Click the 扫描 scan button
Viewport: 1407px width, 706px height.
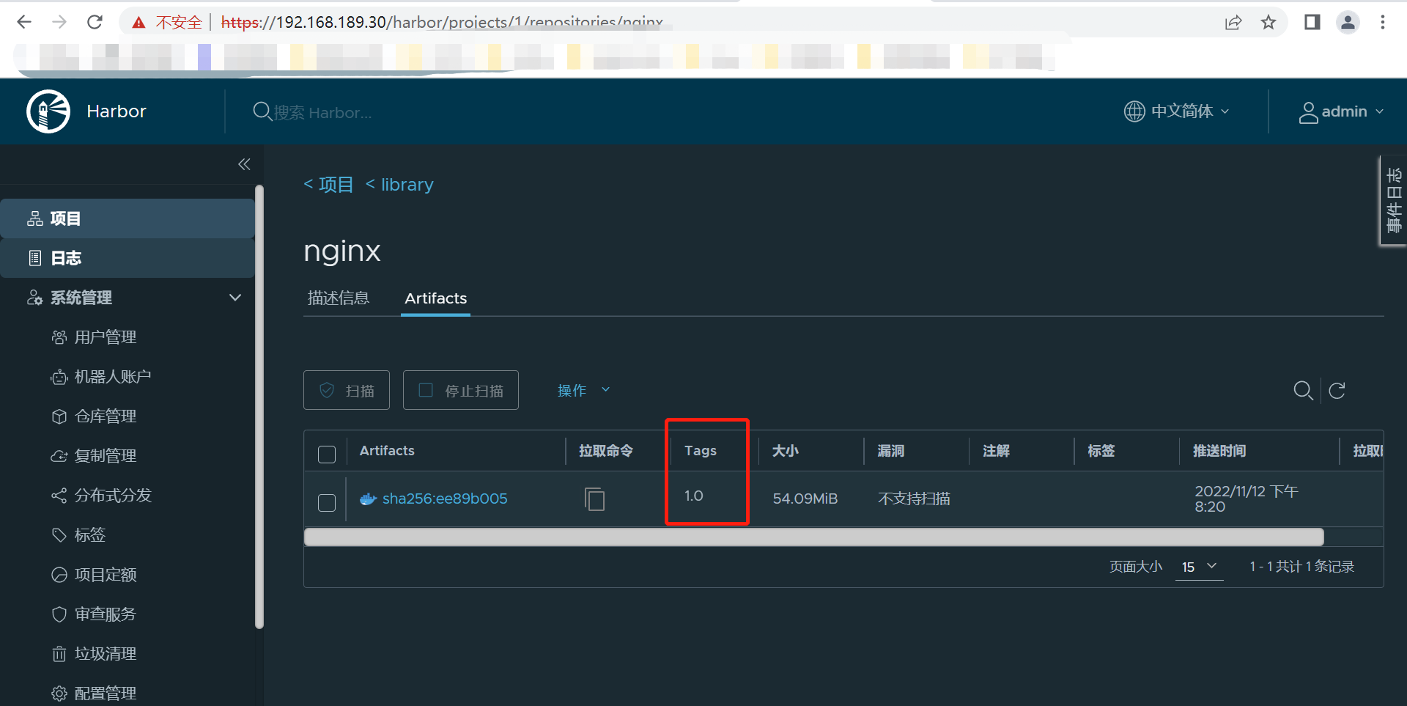tap(347, 390)
